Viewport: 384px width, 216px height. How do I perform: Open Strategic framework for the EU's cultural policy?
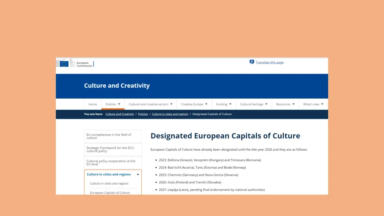pos(113,150)
